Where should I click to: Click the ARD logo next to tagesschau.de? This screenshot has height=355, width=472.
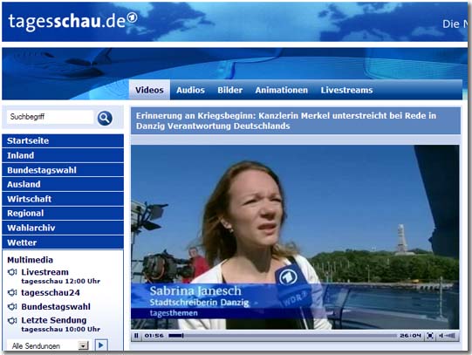click(132, 18)
